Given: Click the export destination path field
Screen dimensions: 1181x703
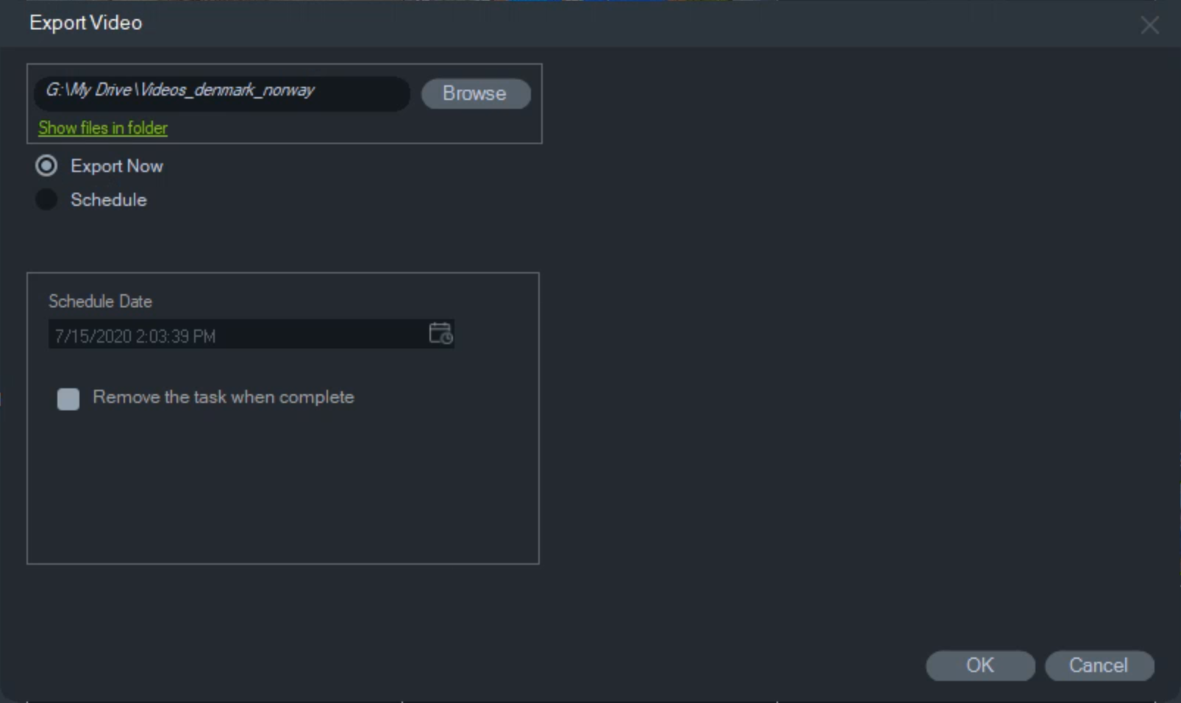Looking at the screenshot, I should (221, 93).
